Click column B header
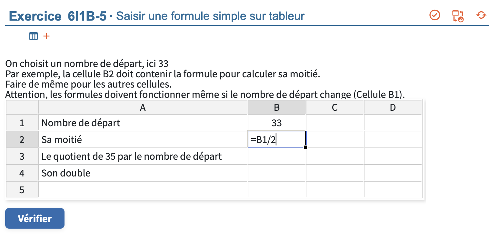This screenshot has width=489, height=237. coord(277,107)
